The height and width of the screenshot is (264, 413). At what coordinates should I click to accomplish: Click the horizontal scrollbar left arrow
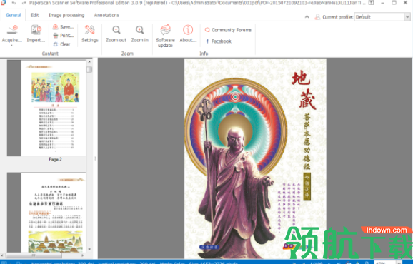tap(3, 255)
